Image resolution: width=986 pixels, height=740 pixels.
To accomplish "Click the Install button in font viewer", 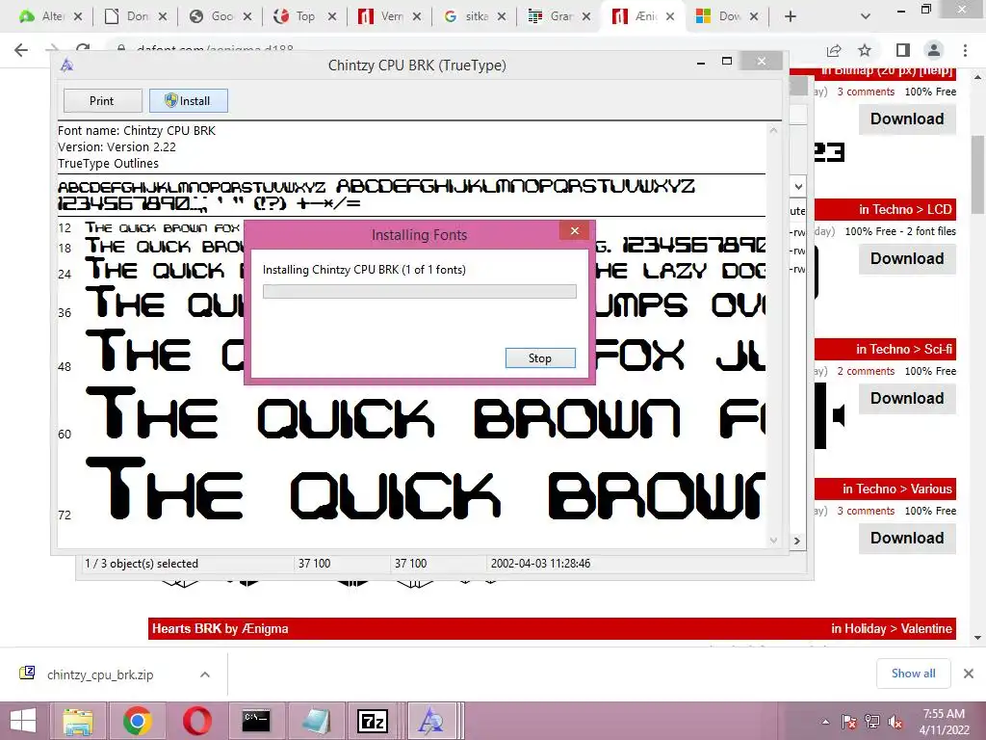I will coord(188,100).
